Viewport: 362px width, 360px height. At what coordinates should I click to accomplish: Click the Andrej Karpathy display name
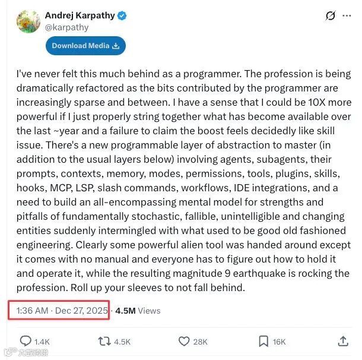(80, 15)
